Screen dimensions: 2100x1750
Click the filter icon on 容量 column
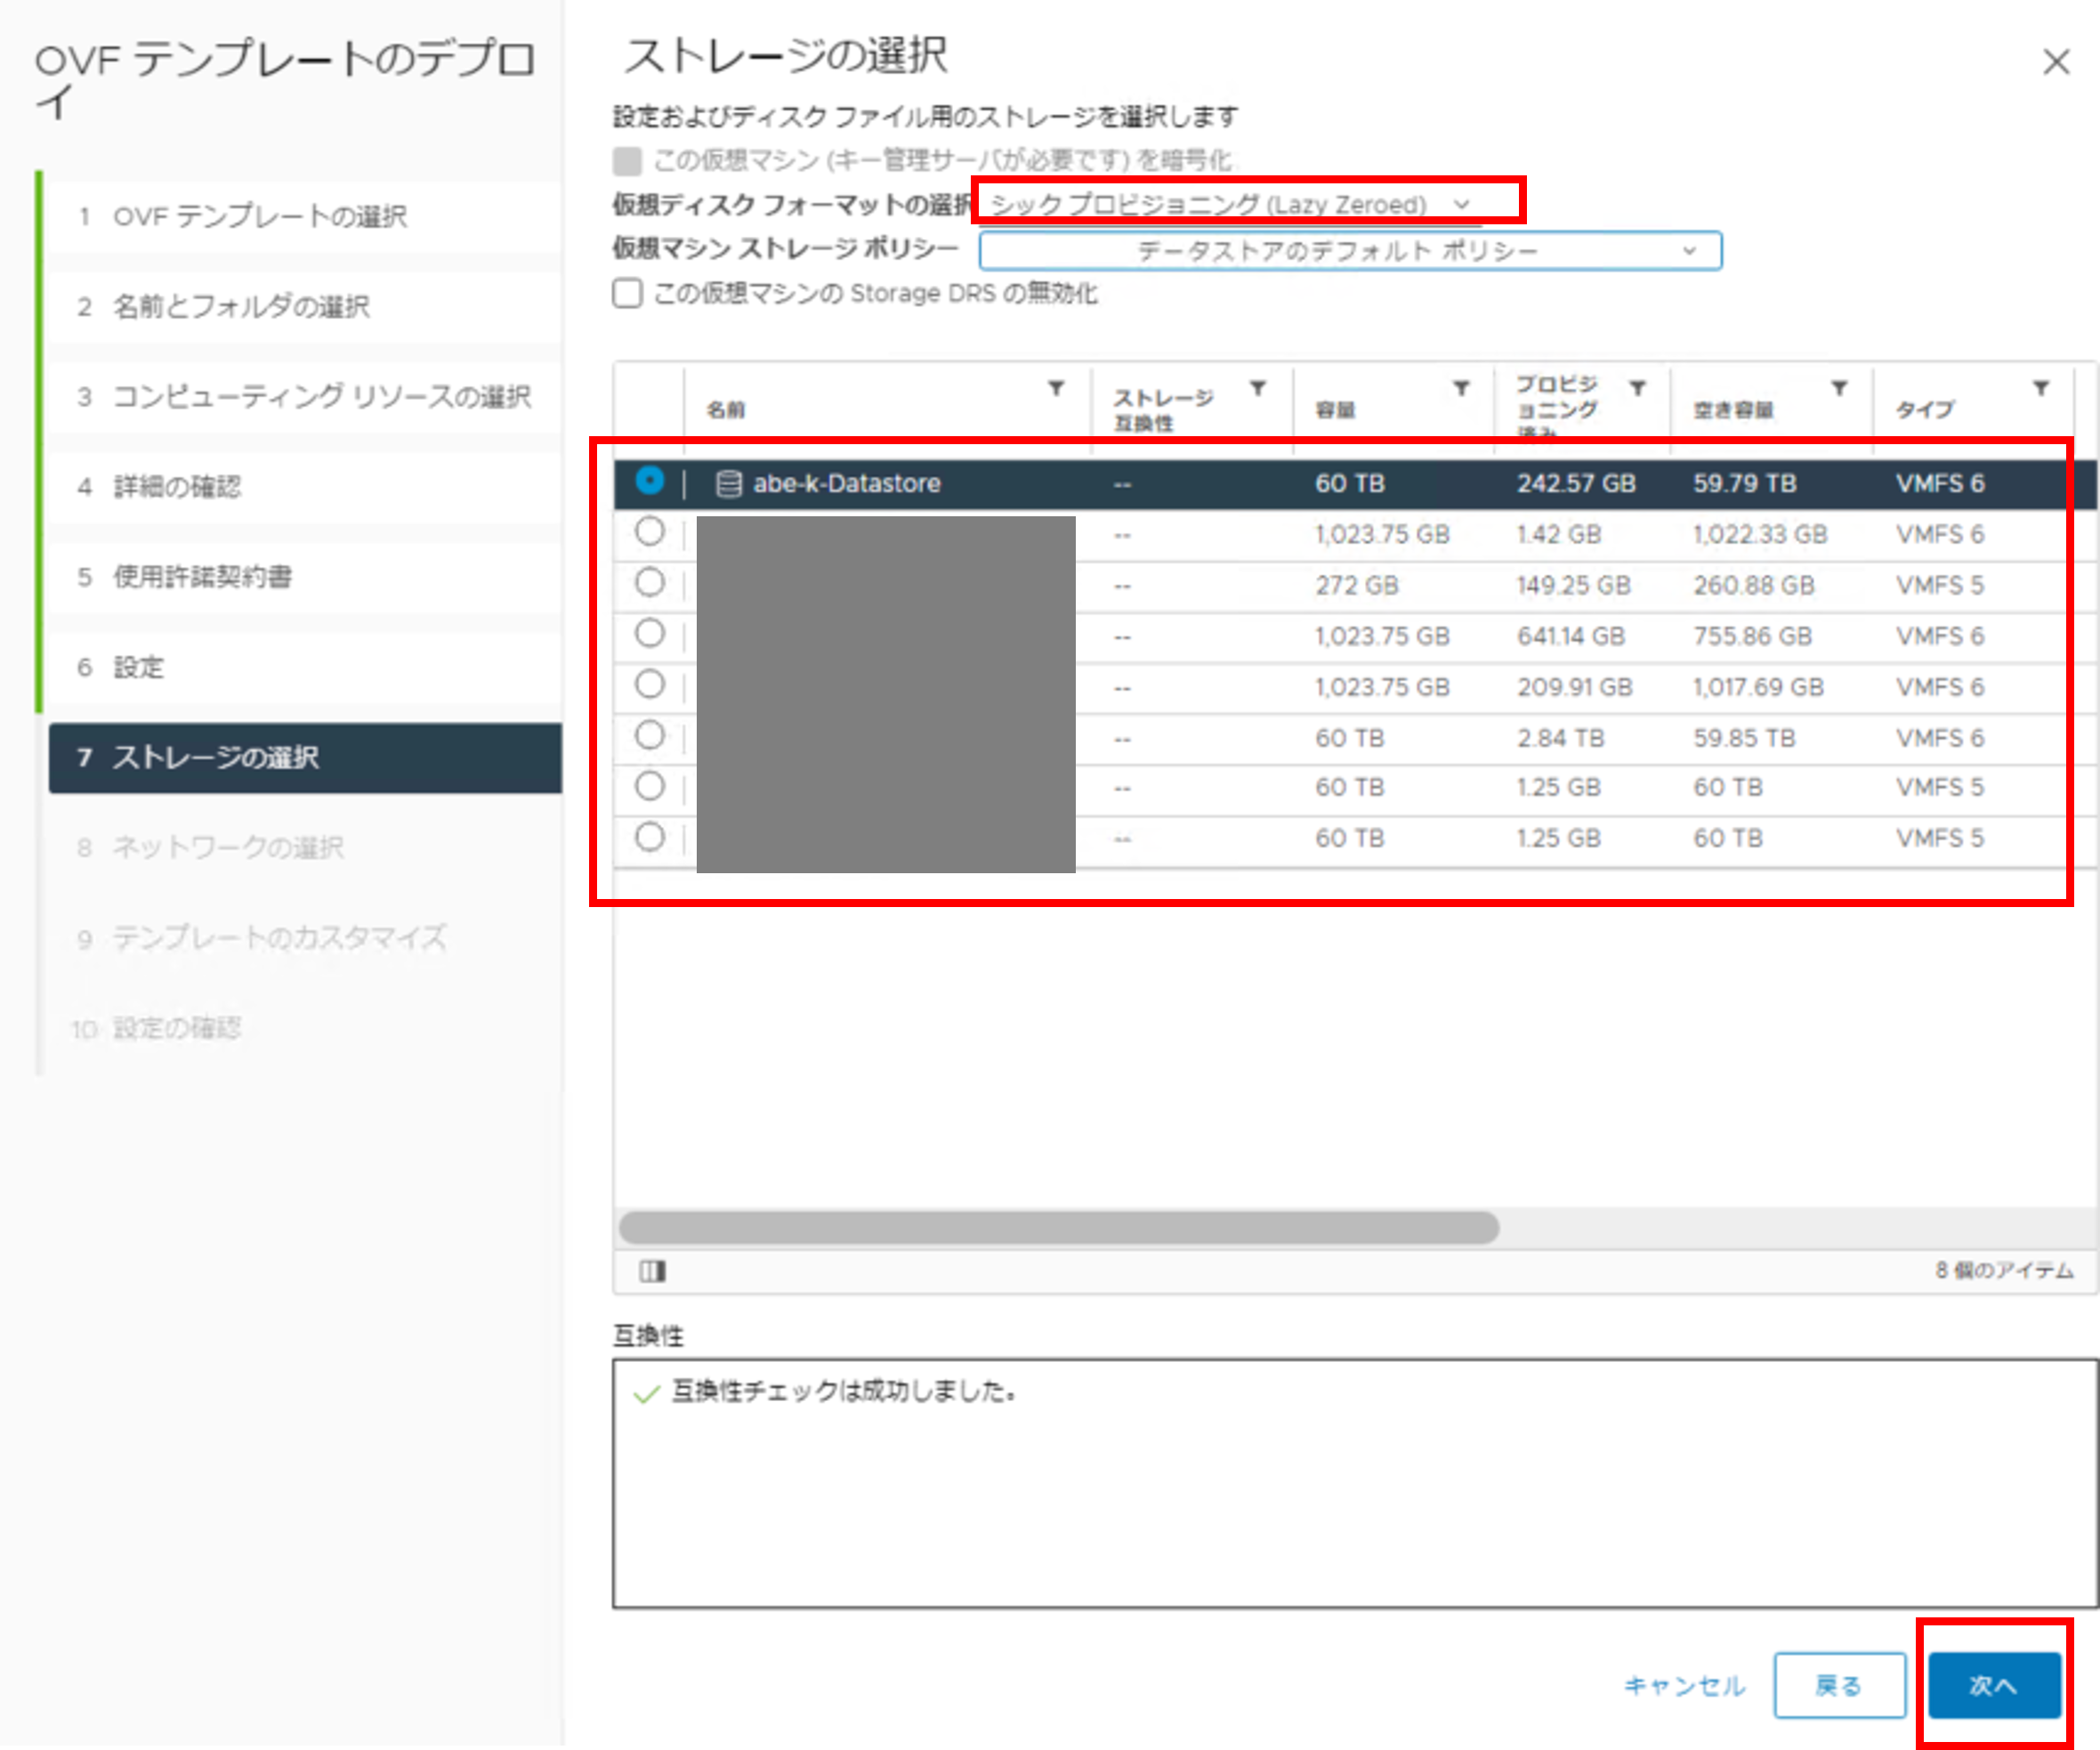point(1461,388)
